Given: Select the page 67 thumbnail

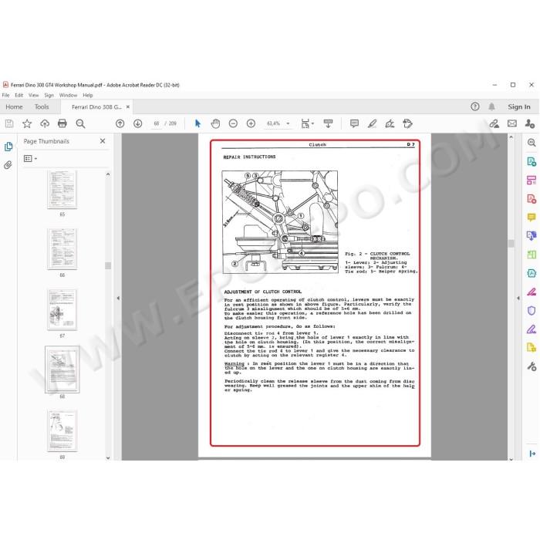Looking at the screenshot, I should [x=62, y=309].
